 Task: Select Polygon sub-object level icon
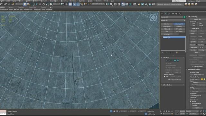[x=175, y=61]
